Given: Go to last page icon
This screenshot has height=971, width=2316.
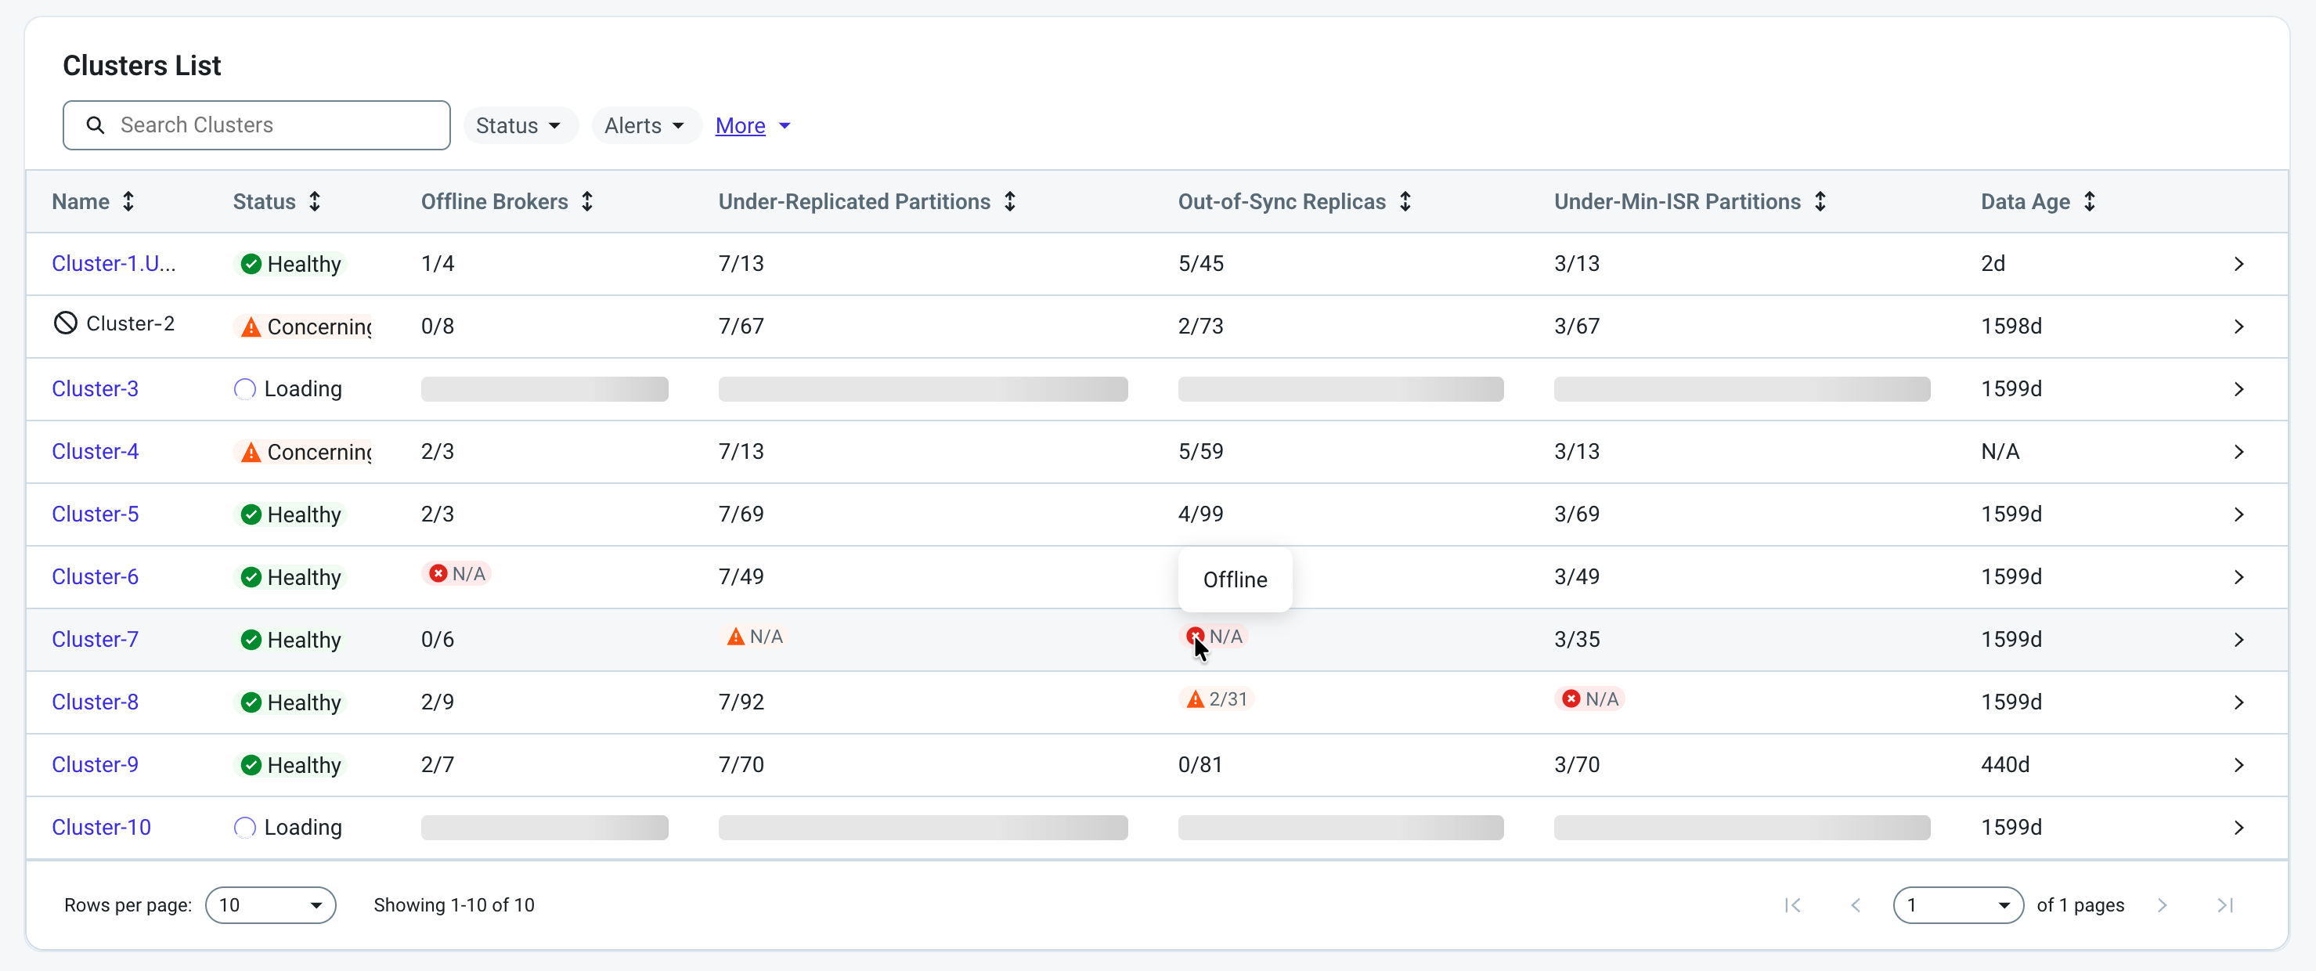Looking at the screenshot, I should coord(2225,905).
